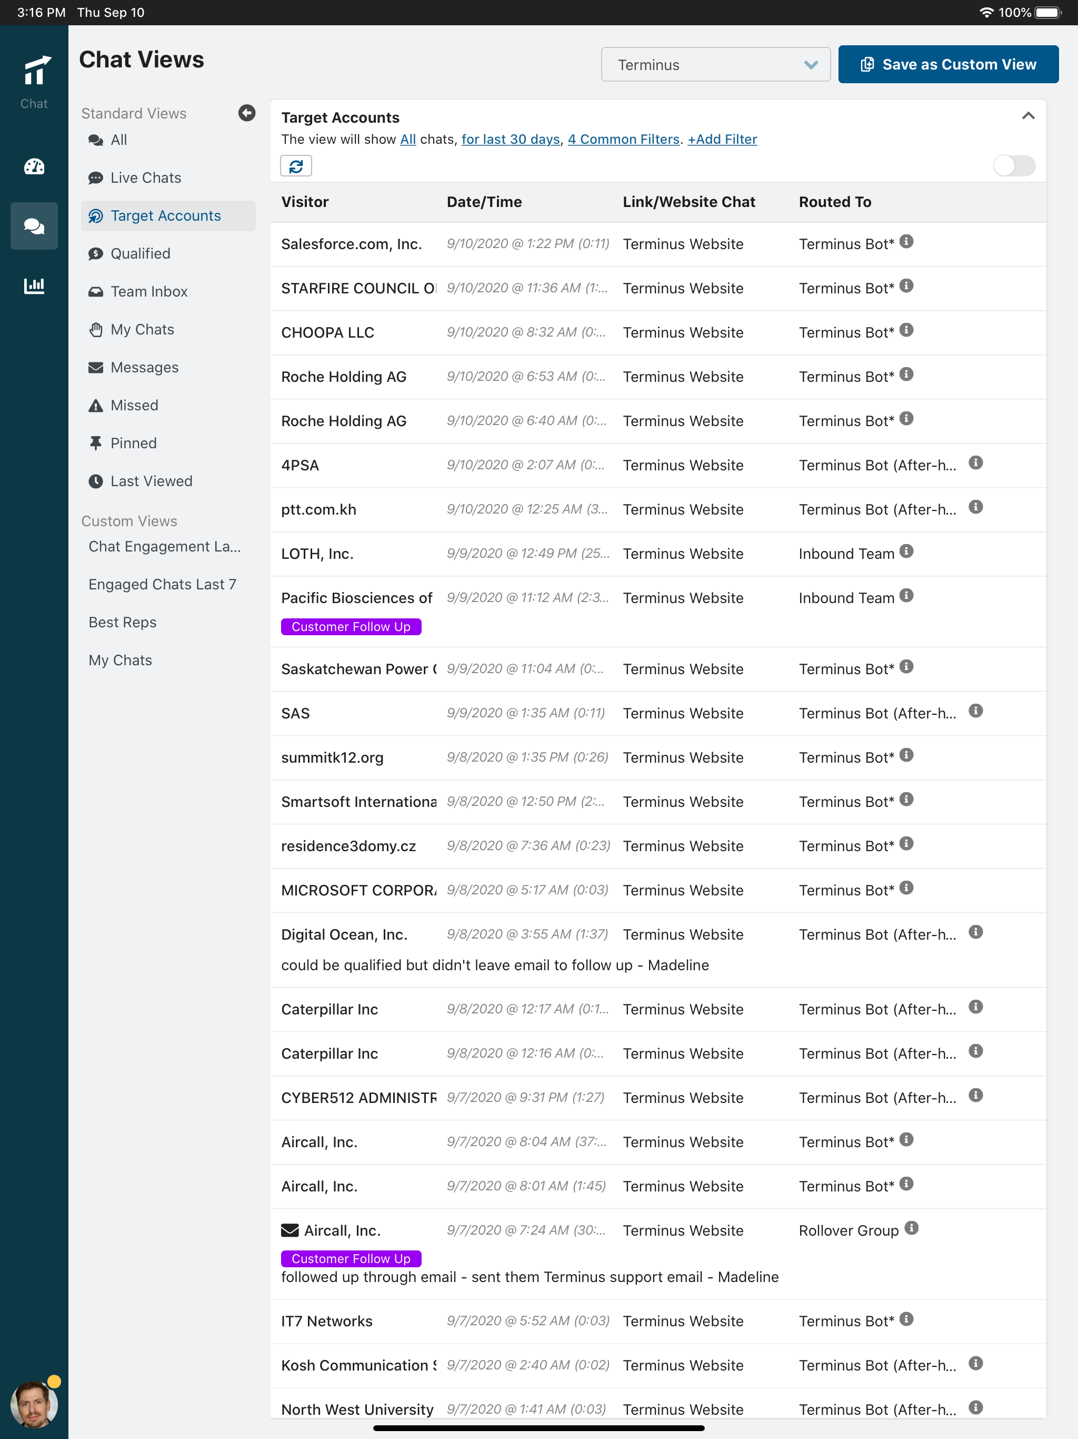Screen dimensions: 1078x1439
Task: Click info icon on Salesforce.com row
Action: 906,242
